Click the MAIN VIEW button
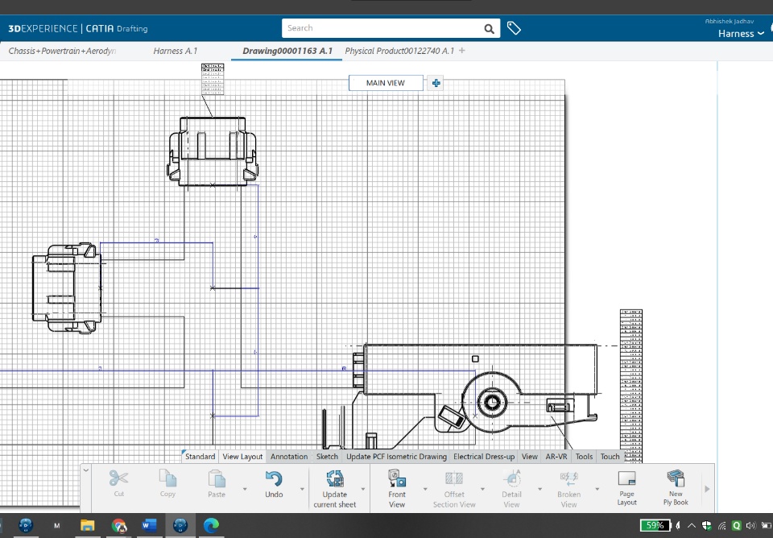The image size is (773, 538). click(x=386, y=83)
